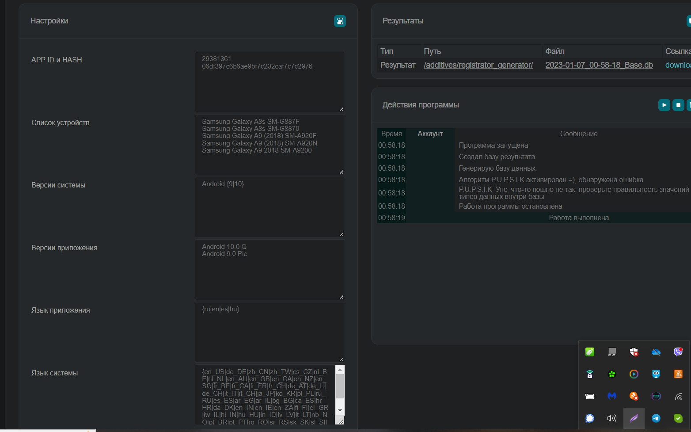Click the download link in results table
Screen dimensions: 691x432
tap(678, 65)
